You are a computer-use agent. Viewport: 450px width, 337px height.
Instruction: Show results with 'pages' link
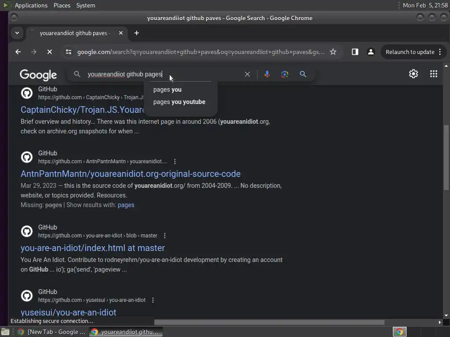(126, 205)
